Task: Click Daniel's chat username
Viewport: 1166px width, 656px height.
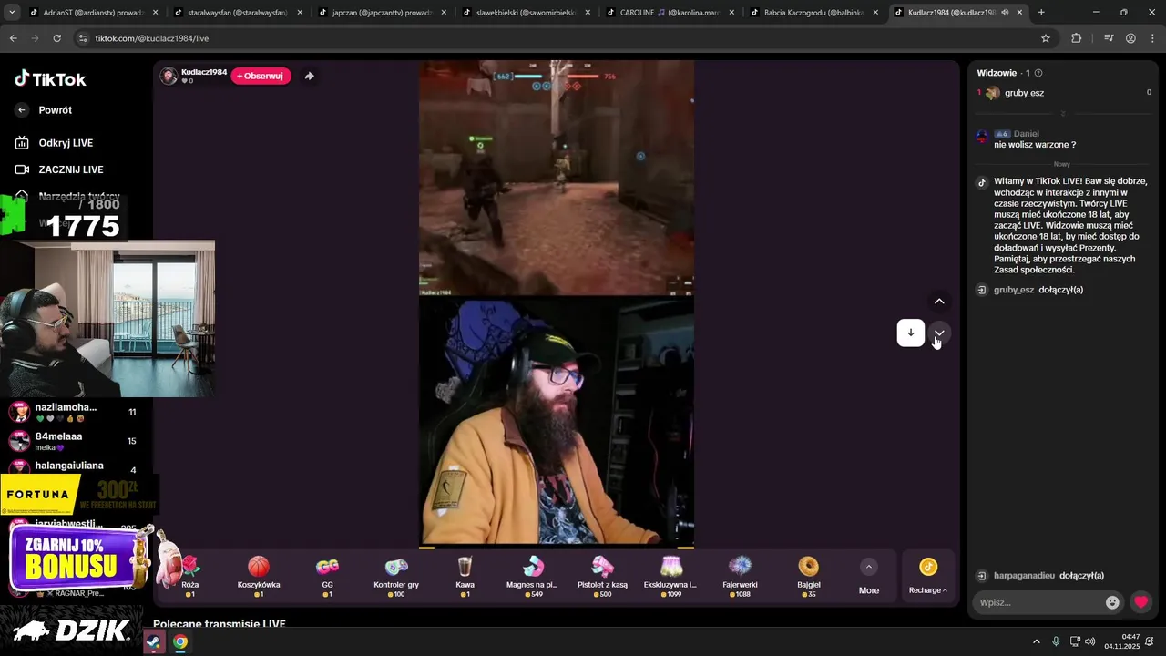Action: coord(1026,134)
